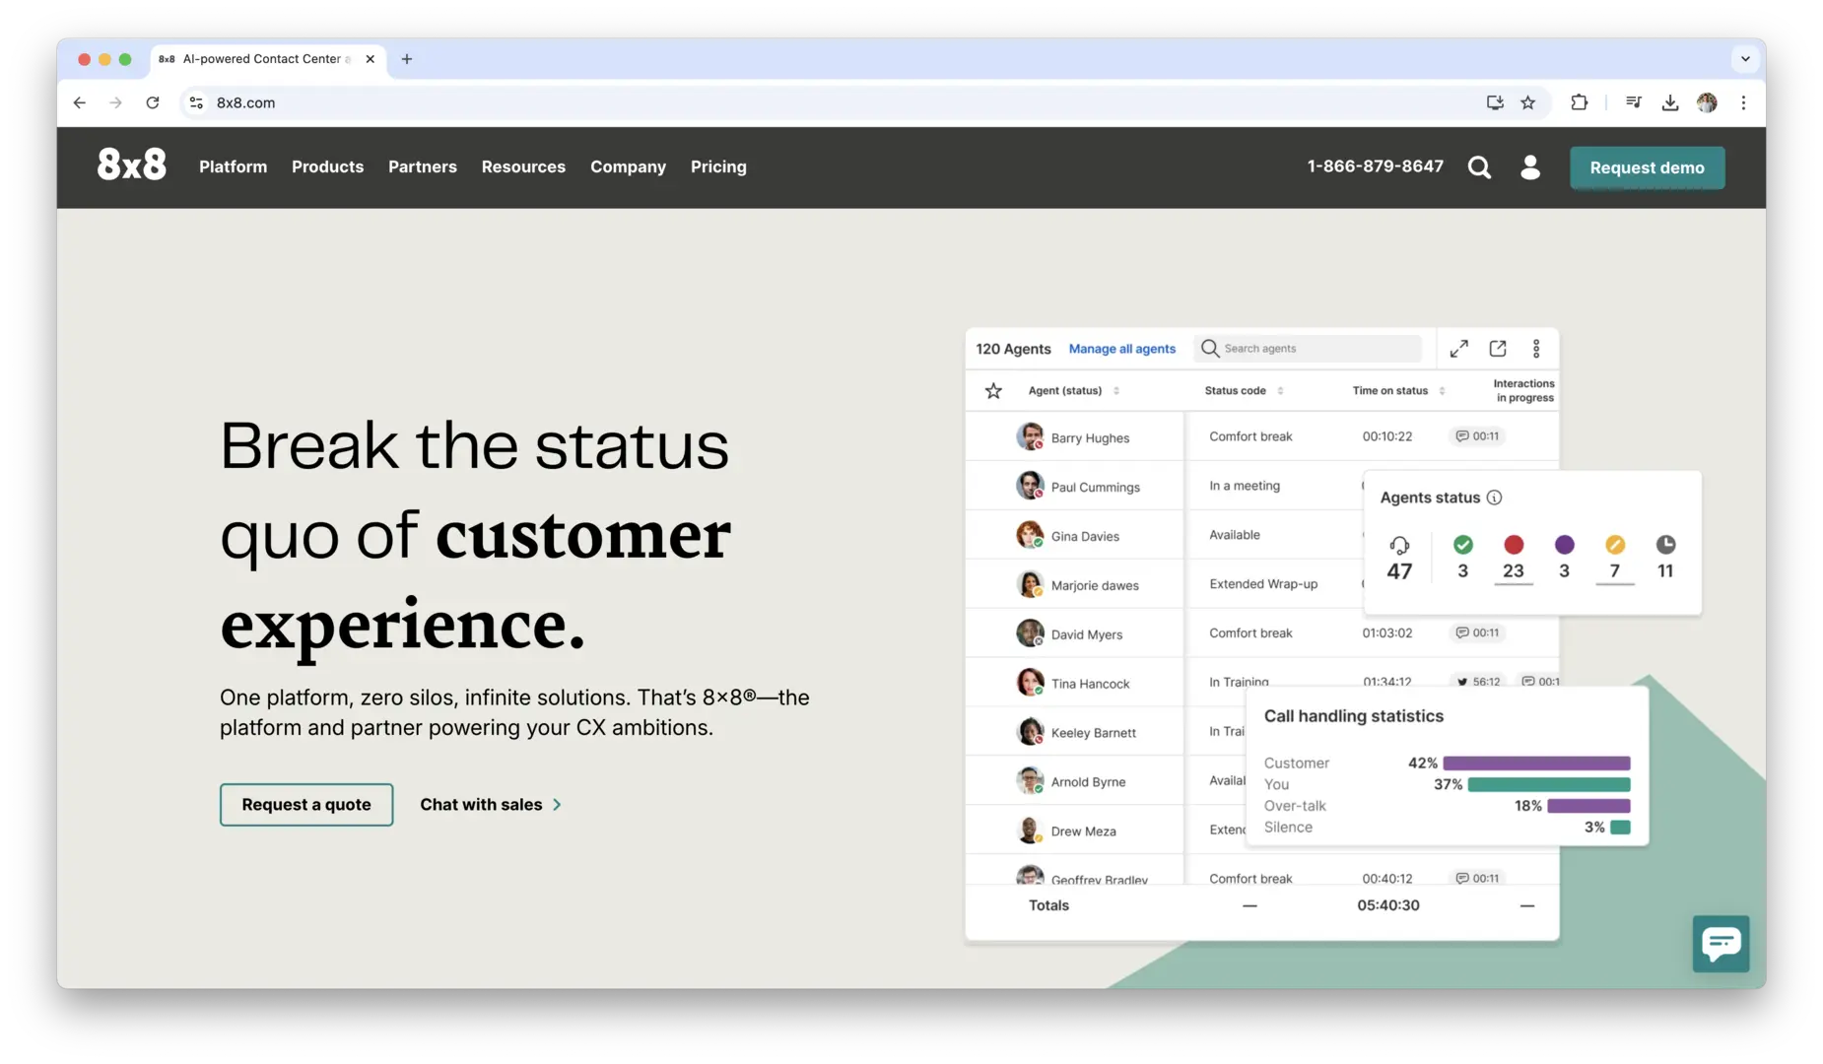Open the Company menu
This screenshot has width=1823, height=1064.
(628, 167)
